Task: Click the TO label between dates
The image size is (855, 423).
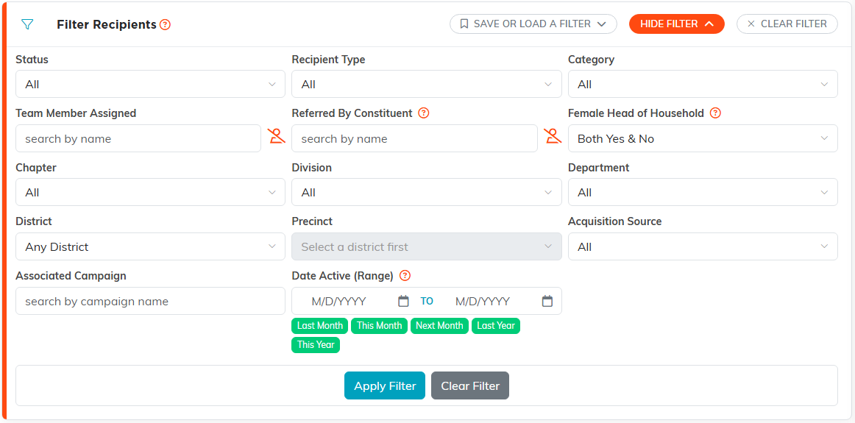Action: (x=427, y=301)
